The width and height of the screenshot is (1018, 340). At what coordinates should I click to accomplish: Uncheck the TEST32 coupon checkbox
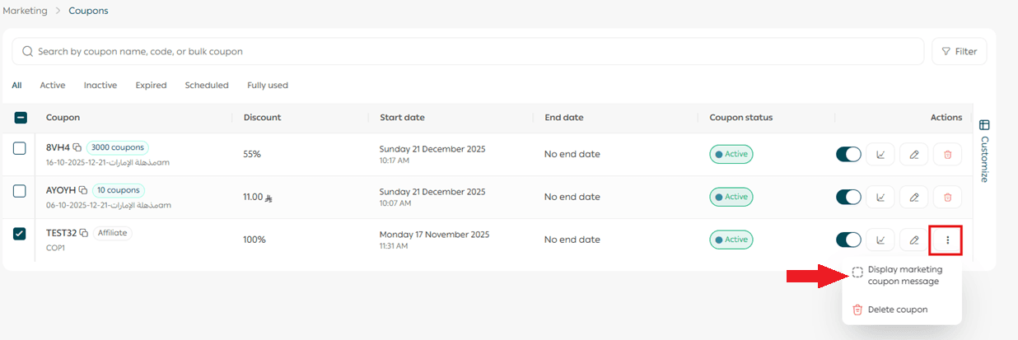click(x=20, y=234)
